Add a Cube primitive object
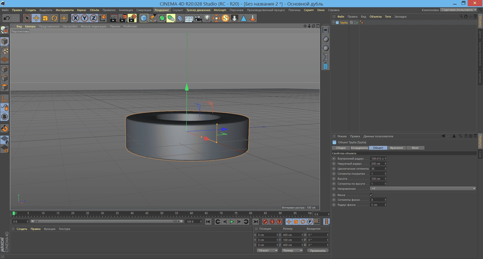The width and height of the screenshot is (483, 259). point(144,18)
